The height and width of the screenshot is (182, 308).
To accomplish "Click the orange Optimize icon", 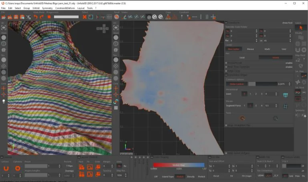I will (18, 168).
